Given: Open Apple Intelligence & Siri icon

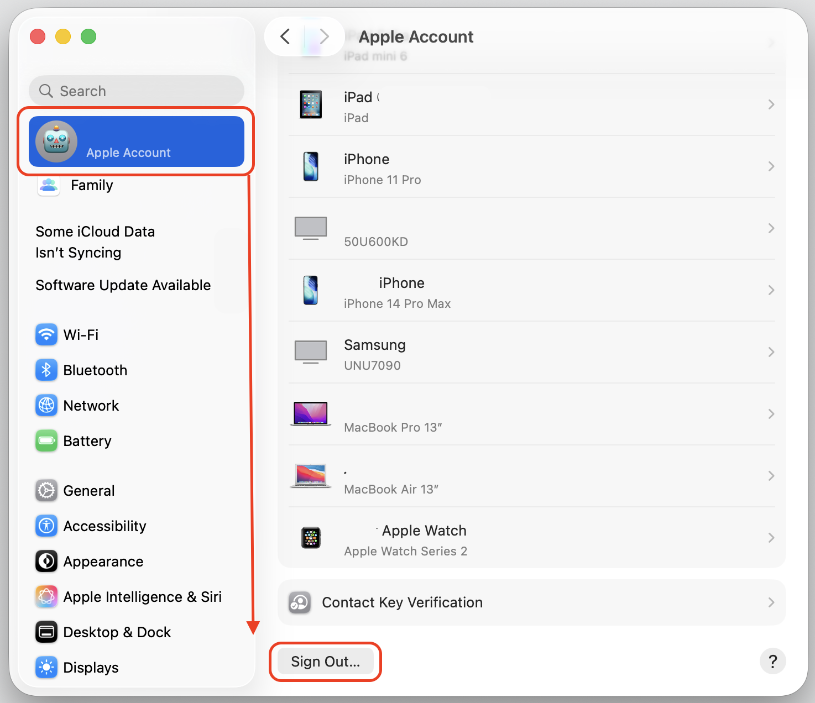Looking at the screenshot, I should click(x=46, y=596).
